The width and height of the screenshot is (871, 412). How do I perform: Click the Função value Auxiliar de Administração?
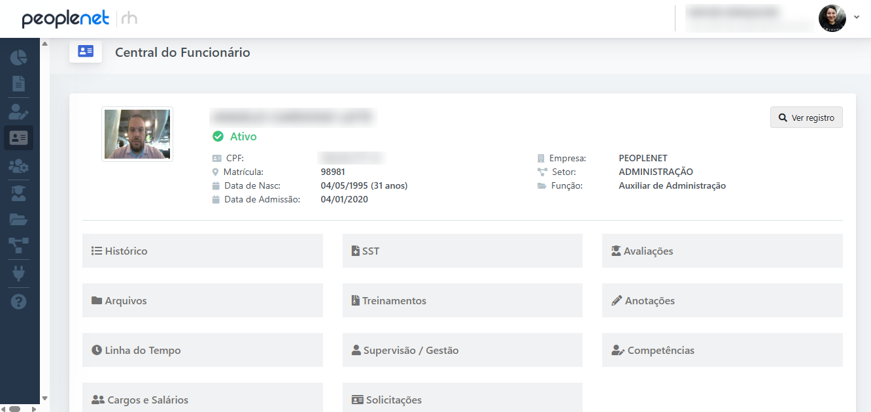point(672,185)
